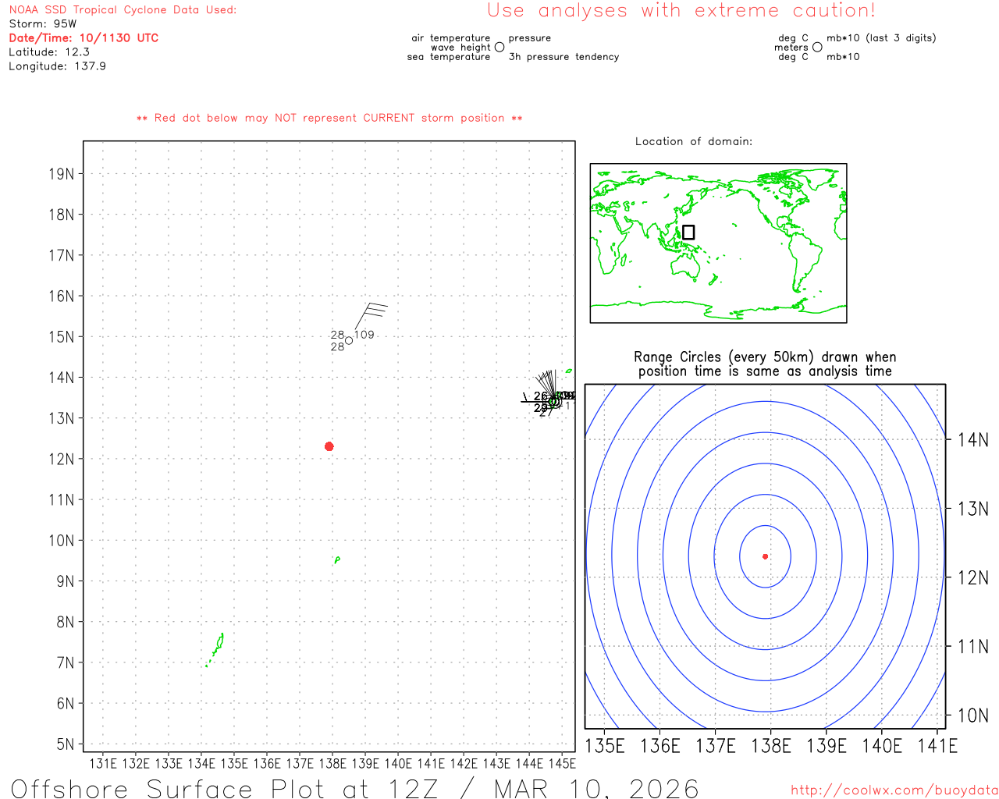
Task: Click the 'Location of domain:' label
Action: [x=694, y=141]
